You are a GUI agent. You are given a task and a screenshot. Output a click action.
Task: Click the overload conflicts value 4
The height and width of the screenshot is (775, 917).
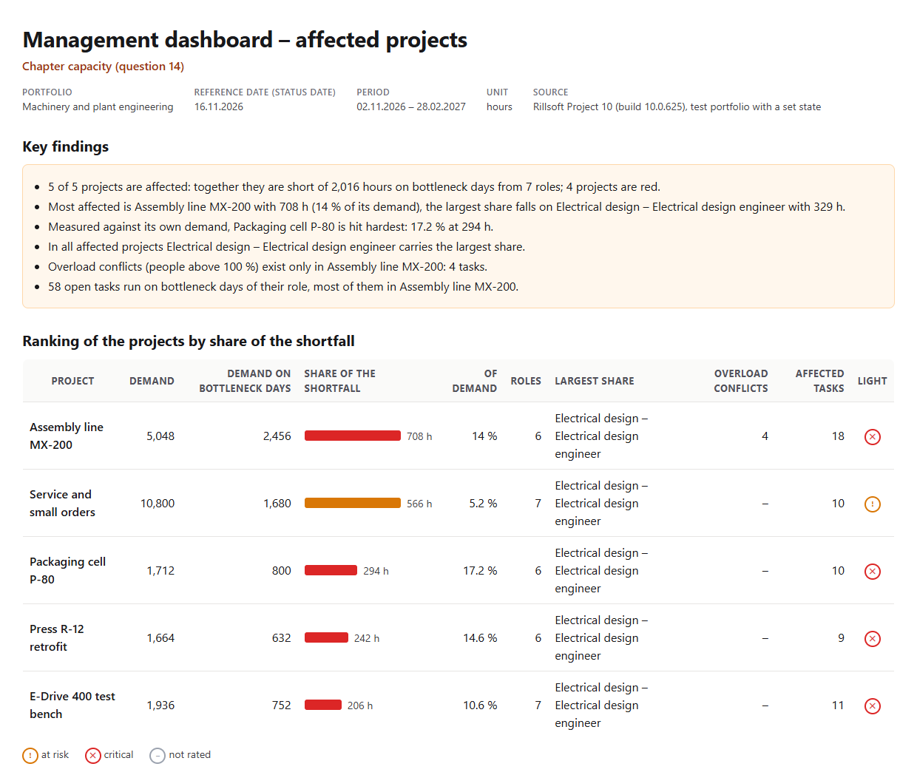(x=765, y=436)
